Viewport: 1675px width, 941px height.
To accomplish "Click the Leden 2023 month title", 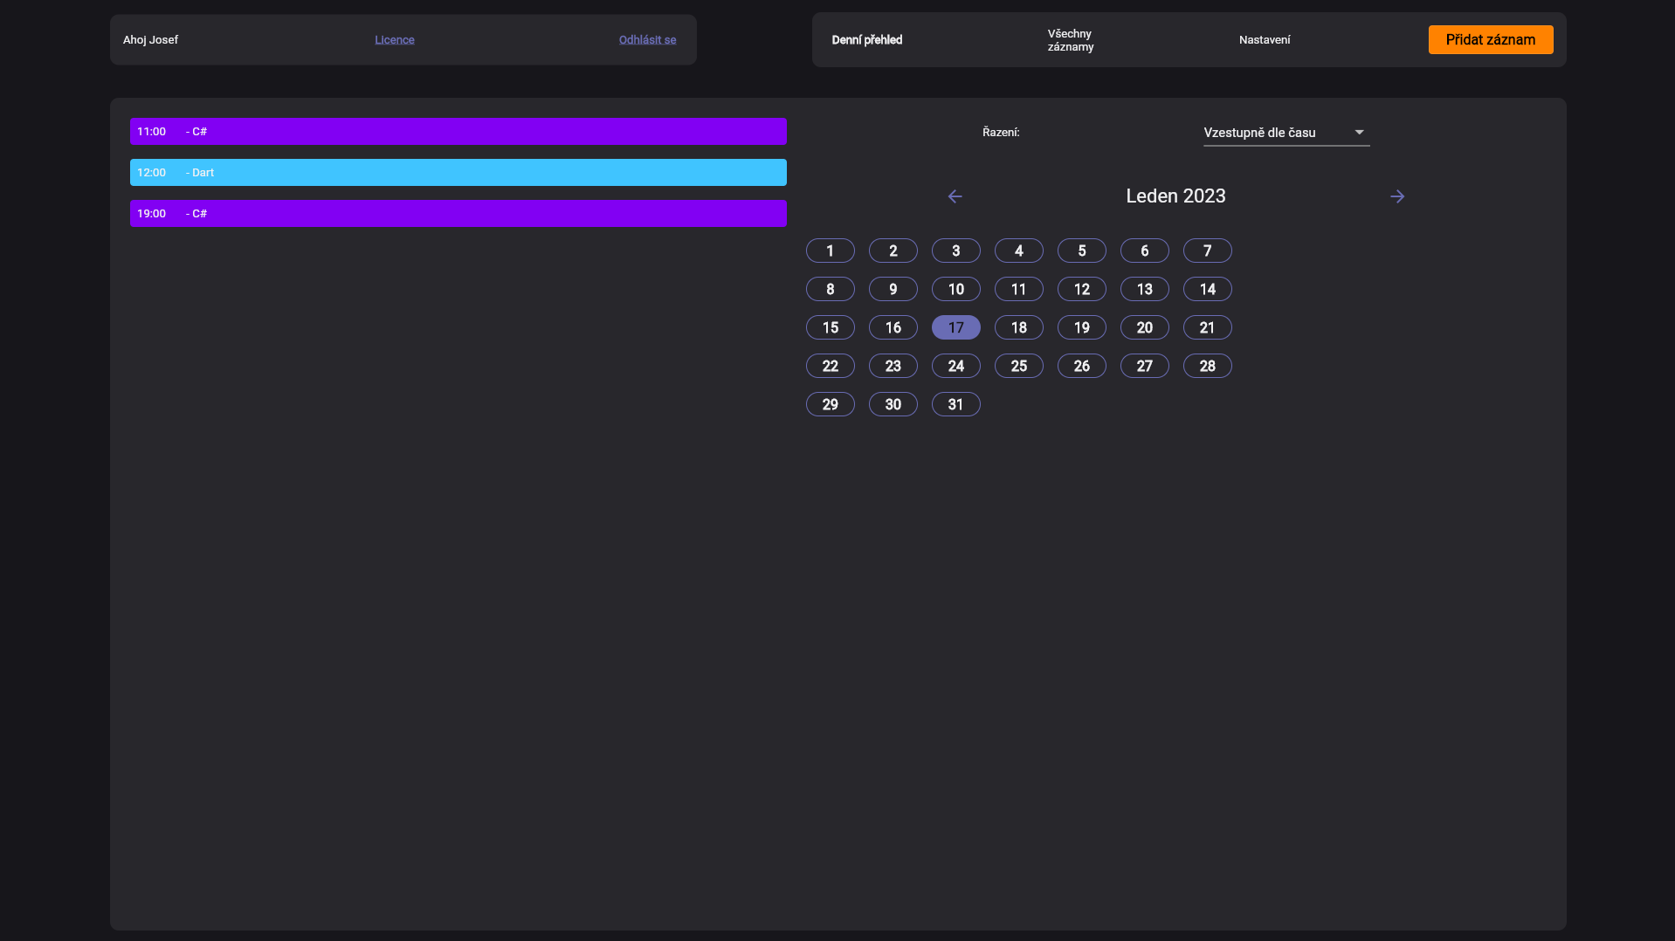I will point(1175,196).
